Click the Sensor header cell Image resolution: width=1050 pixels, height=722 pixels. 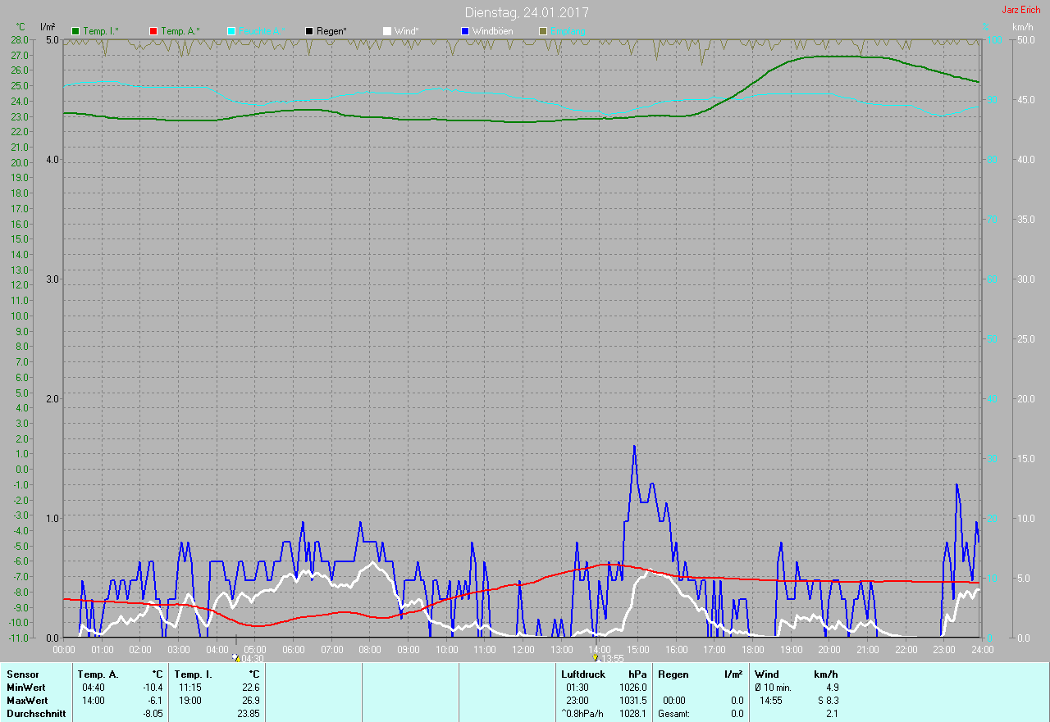[22, 674]
